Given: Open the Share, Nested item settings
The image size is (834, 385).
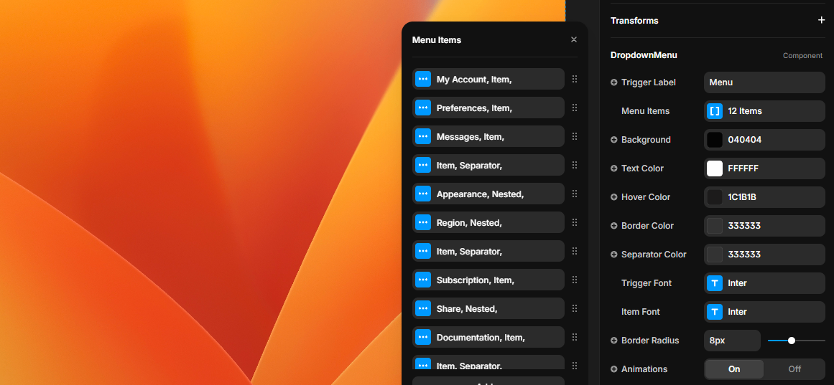Looking at the screenshot, I should tap(488, 309).
